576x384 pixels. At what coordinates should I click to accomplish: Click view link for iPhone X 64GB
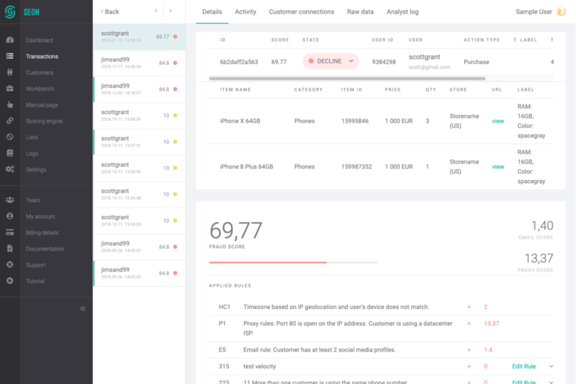coord(497,121)
